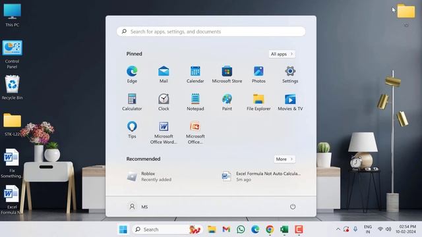Launch Microsoft Office Word
Screen dimensions: 422x237
coord(164,132)
